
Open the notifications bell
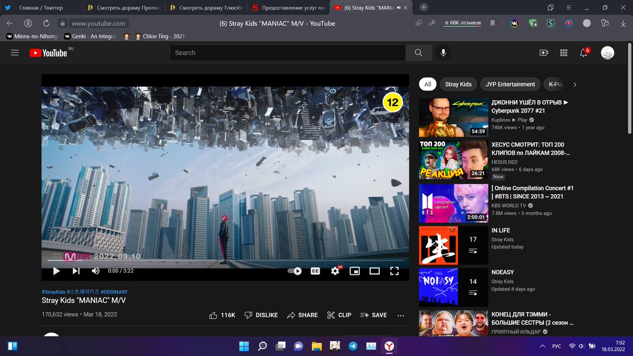(x=584, y=52)
